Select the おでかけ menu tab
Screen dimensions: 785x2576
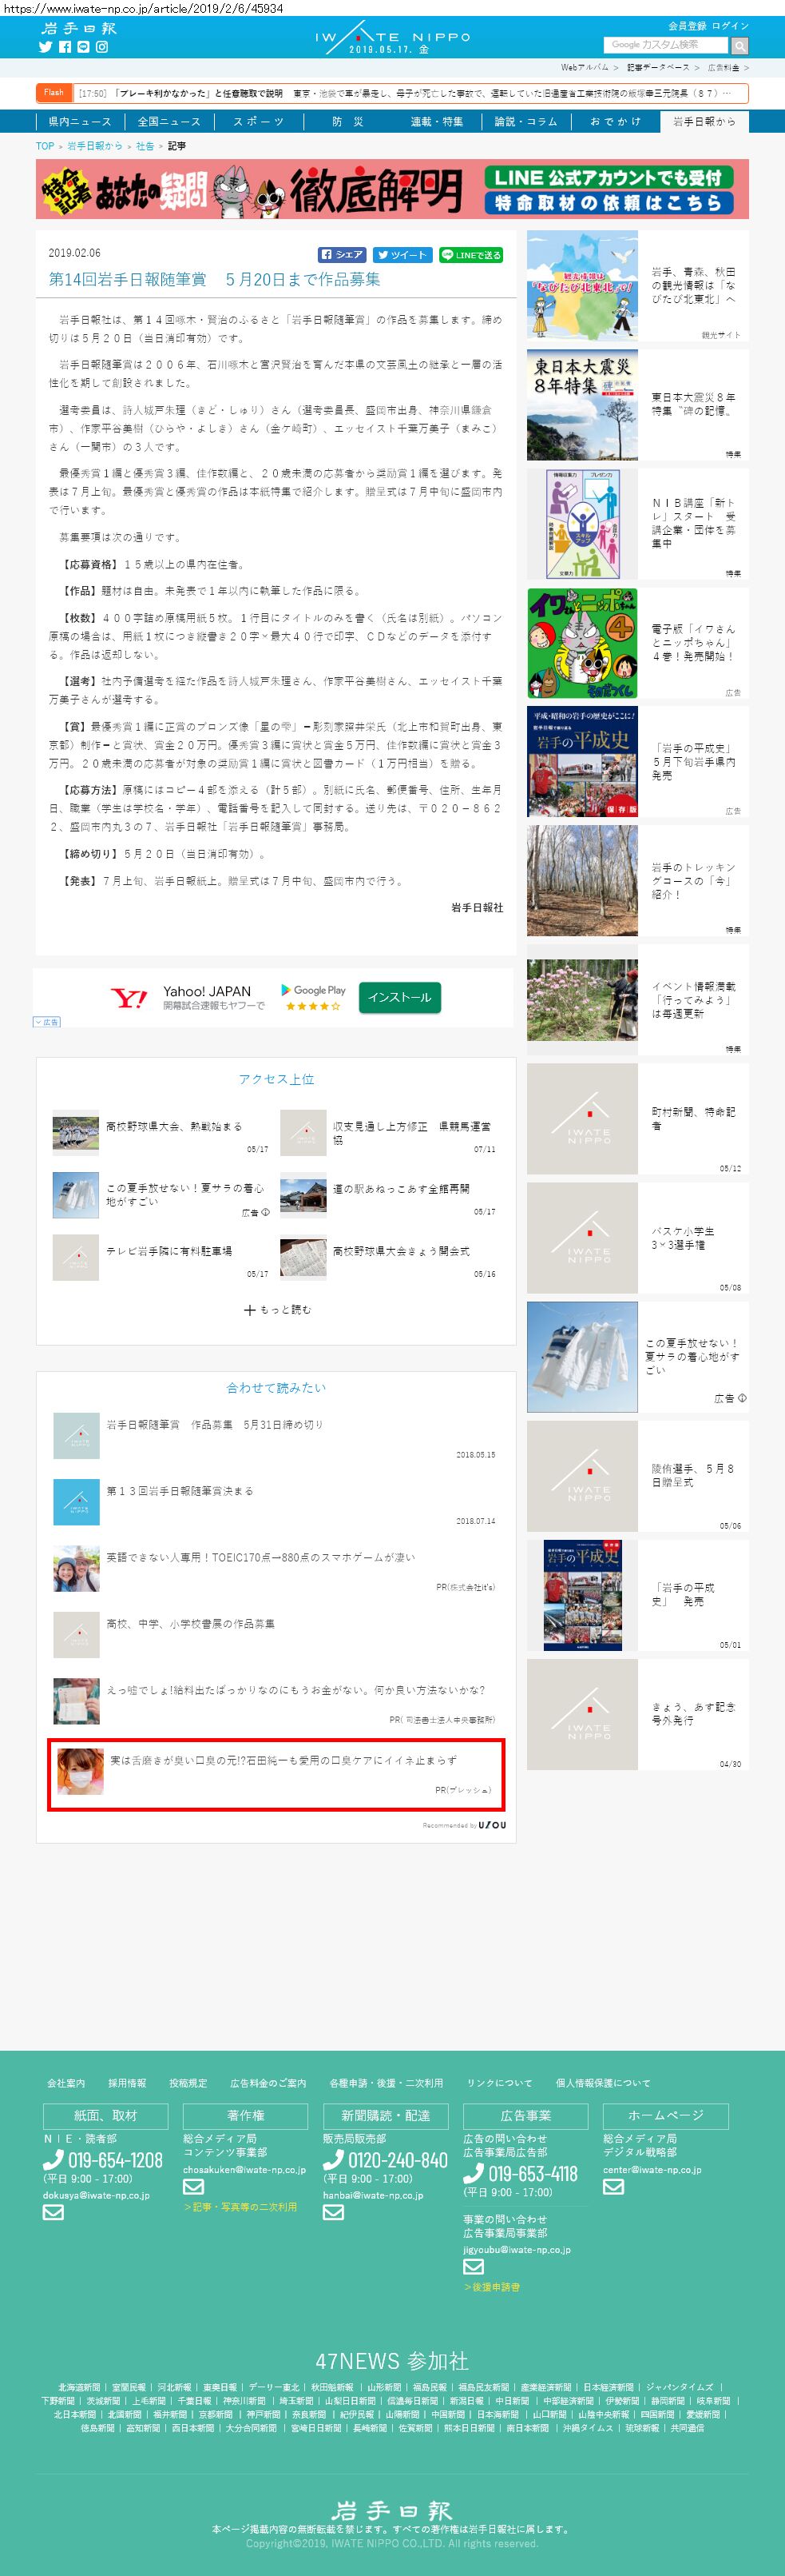point(615,121)
